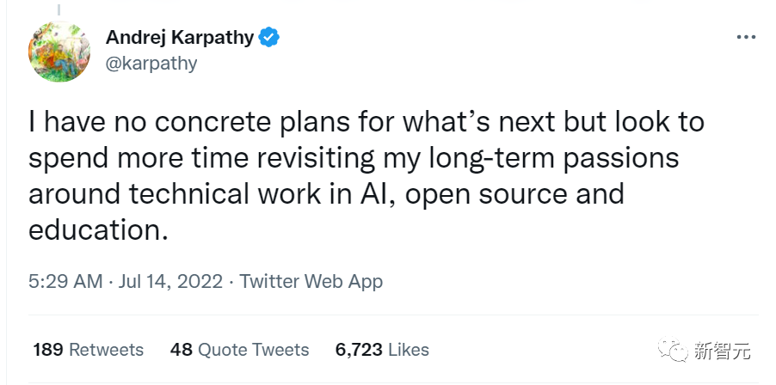Open the @karpathy handle link
776x385 pixels.
151,64
